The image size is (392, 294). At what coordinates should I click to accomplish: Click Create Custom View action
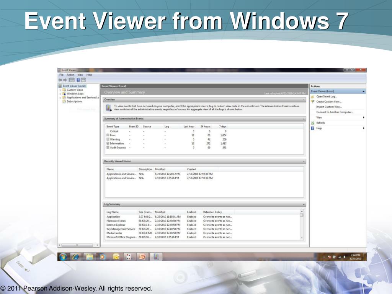[329, 101]
